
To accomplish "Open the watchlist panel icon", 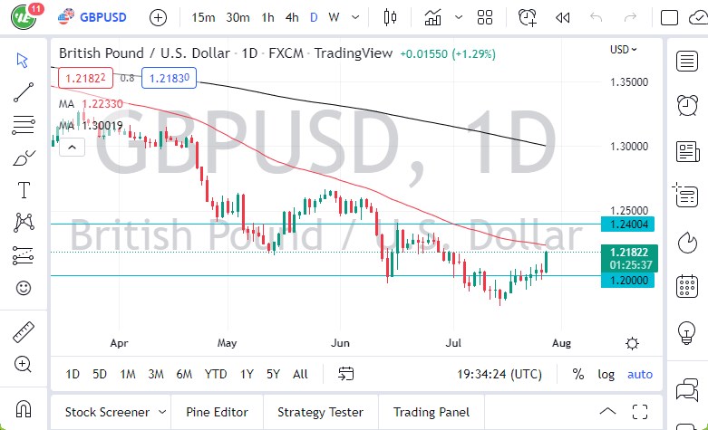I will coord(687,61).
